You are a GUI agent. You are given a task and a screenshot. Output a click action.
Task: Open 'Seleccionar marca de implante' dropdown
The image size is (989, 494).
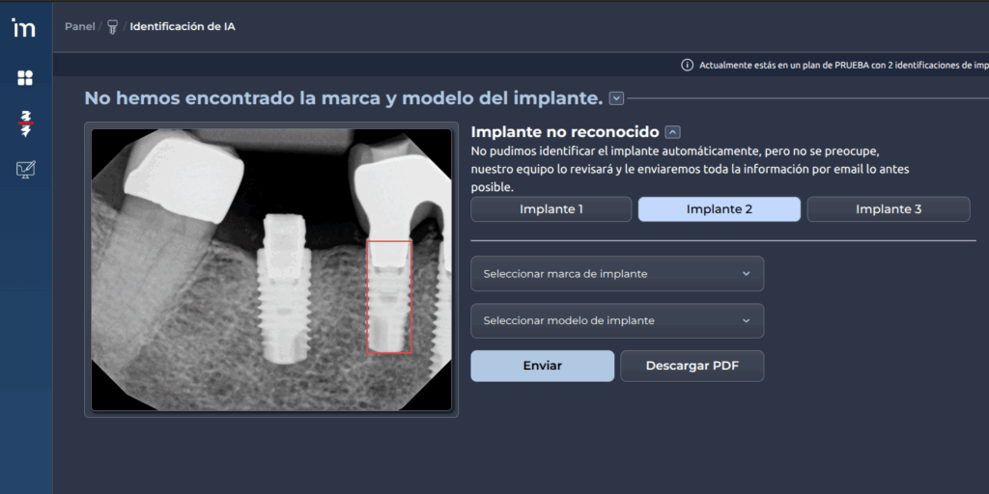[616, 274]
